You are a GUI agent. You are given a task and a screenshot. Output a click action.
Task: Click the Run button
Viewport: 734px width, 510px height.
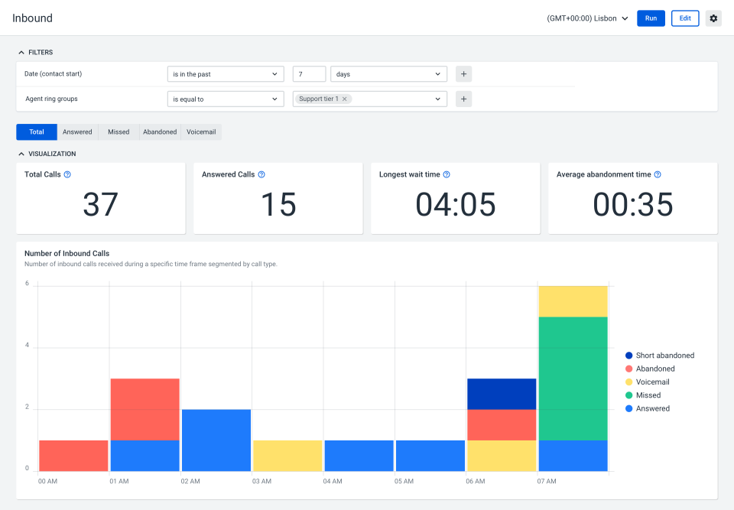click(x=651, y=18)
